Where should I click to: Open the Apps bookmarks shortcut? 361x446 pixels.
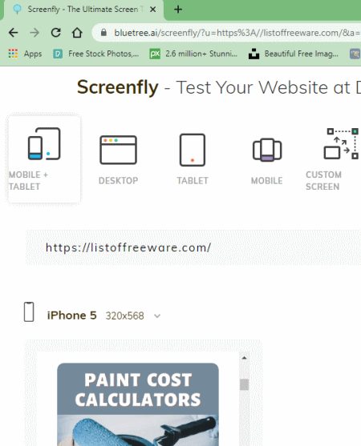[25, 54]
